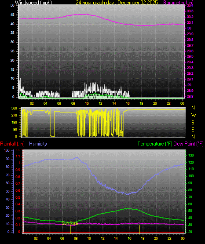The image size is (205, 244).
Task: Click hour 22 under the windspeed chart
Action: 168,103
